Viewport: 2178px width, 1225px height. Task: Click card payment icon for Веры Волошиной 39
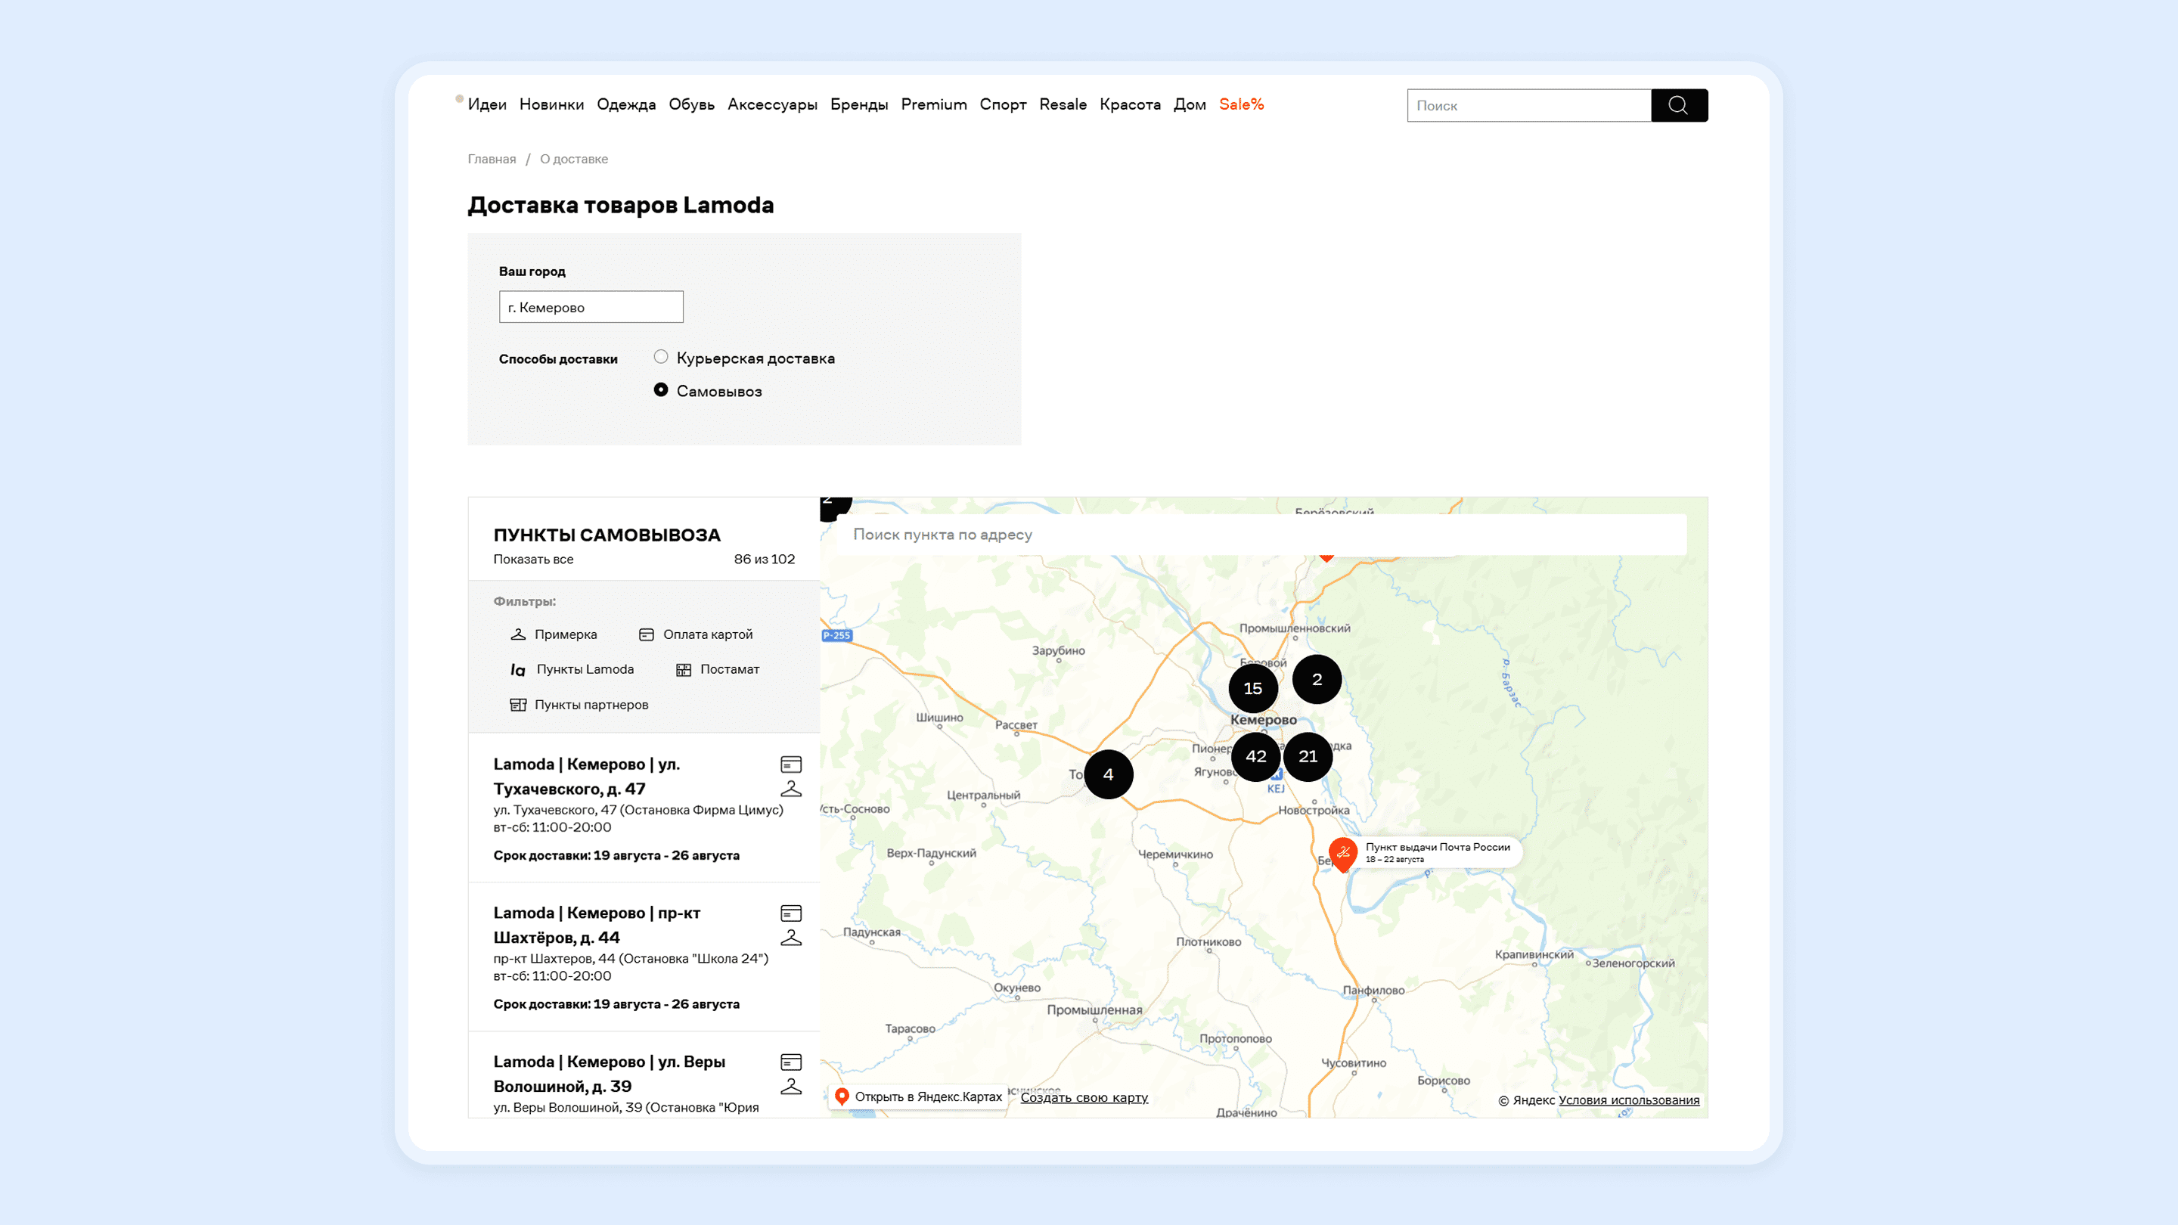tap(791, 1062)
